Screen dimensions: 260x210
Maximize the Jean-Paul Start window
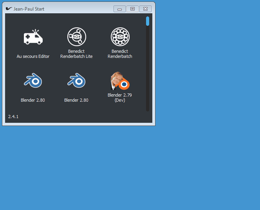click(132, 9)
